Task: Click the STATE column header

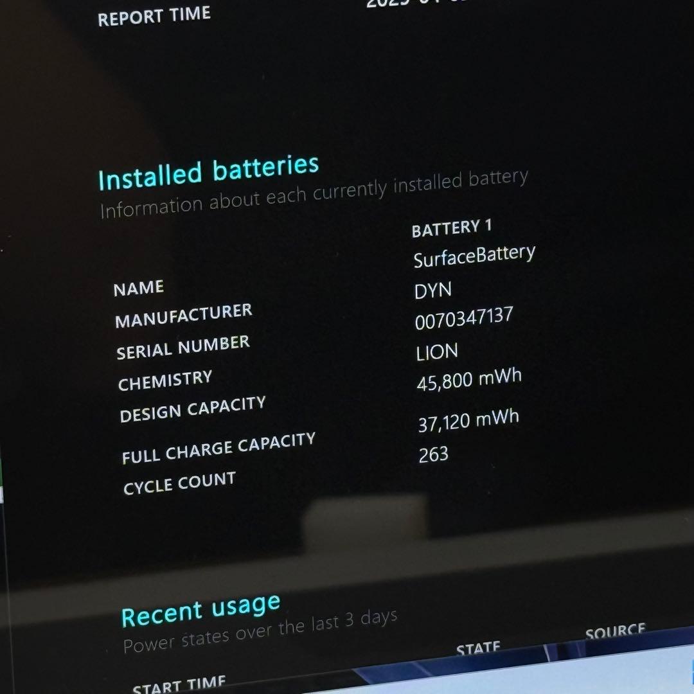Action: [478, 649]
